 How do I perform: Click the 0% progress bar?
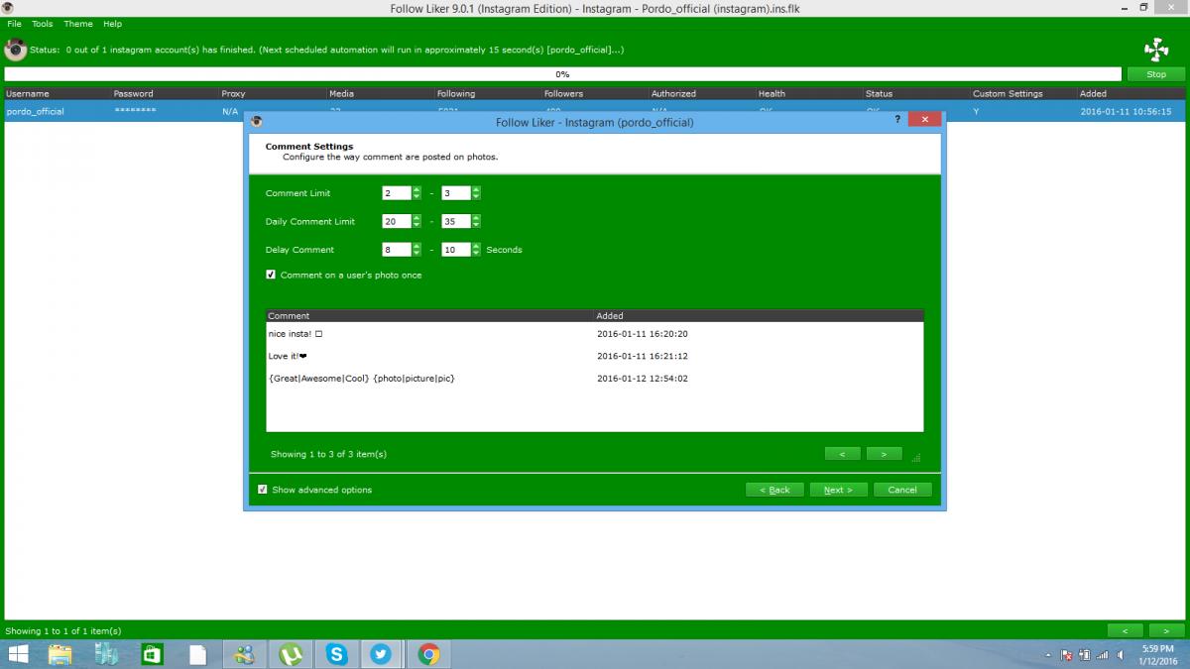tap(562, 74)
